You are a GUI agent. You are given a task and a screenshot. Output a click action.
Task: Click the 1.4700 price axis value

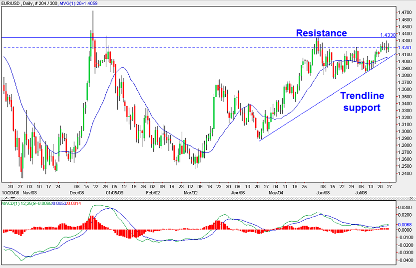click(x=404, y=12)
